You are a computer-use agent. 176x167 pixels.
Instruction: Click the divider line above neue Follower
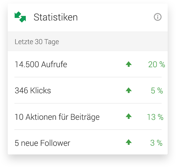click(x=88, y=129)
